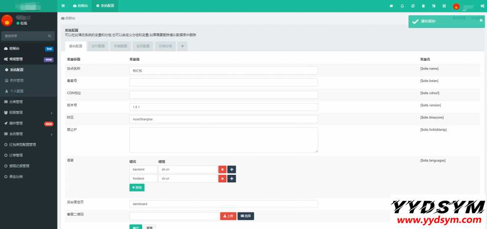Image resolution: width=487 pixels, height=229 pixels.
Task: Focus the 版本号 field showing 1.0.1
Action: [x=224, y=107]
